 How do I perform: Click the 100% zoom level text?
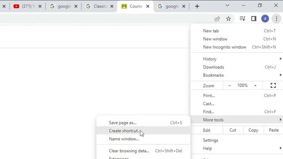242,85
